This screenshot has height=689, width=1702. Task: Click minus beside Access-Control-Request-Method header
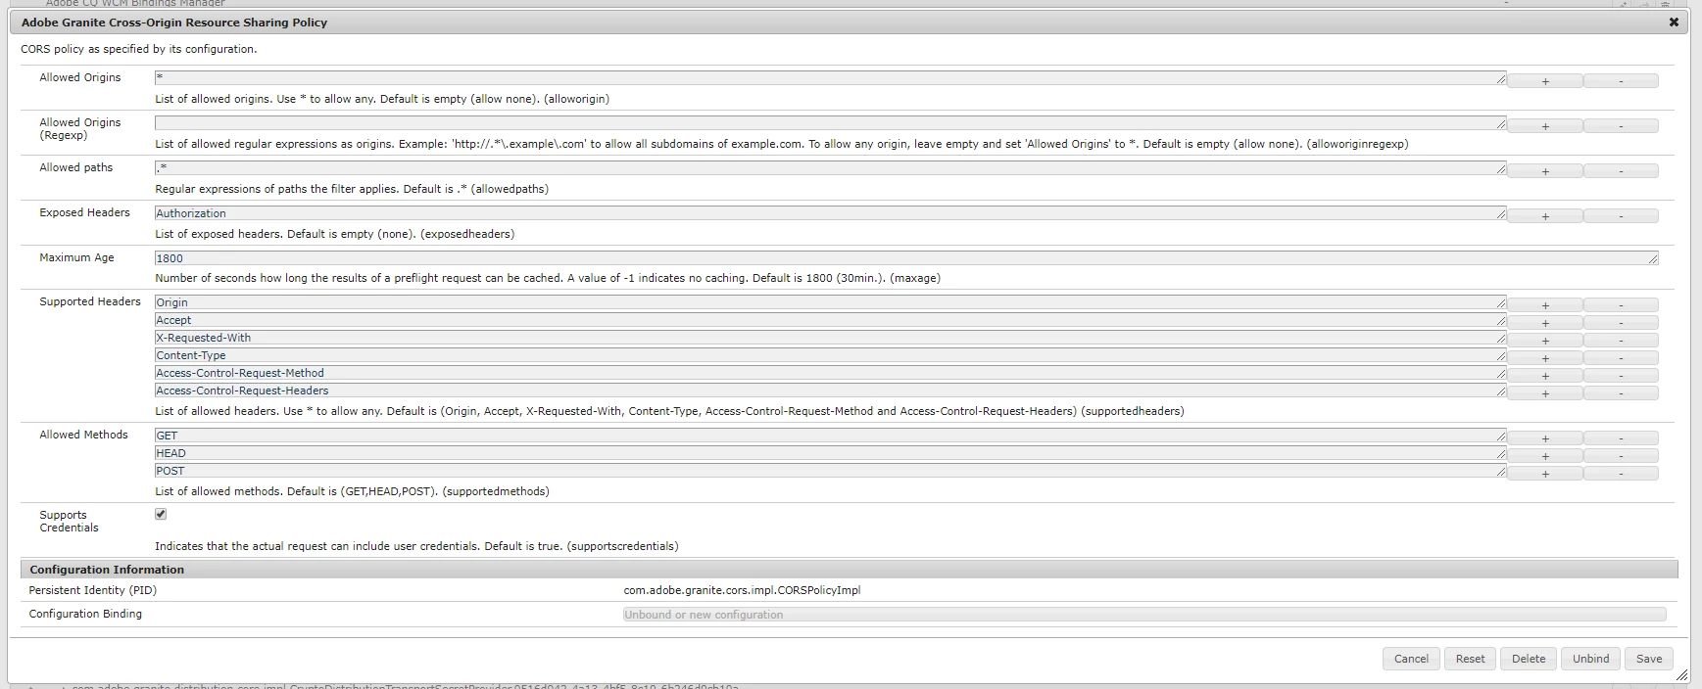1621,376
